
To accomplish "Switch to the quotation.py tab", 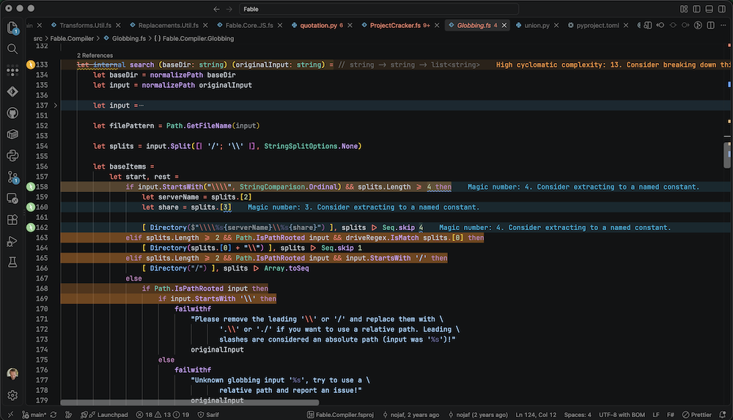I will [x=318, y=25].
